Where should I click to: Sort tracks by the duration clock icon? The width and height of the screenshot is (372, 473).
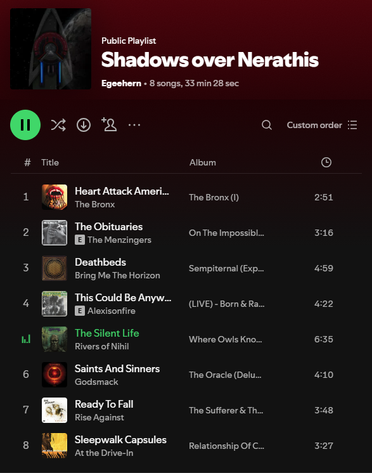(x=326, y=162)
